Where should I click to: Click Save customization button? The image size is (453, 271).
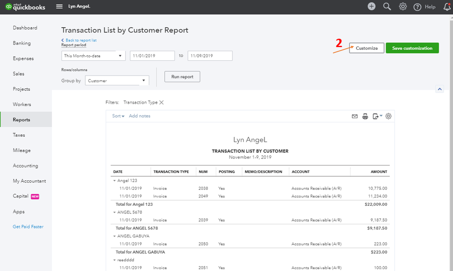click(412, 48)
